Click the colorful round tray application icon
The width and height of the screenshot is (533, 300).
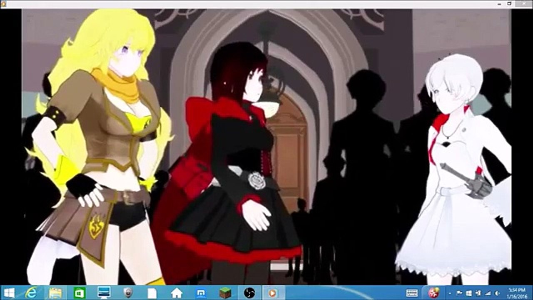coord(434,293)
